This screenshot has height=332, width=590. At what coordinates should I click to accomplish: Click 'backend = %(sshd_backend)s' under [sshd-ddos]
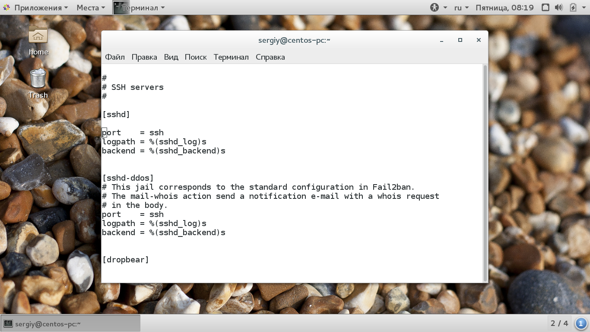point(164,233)
